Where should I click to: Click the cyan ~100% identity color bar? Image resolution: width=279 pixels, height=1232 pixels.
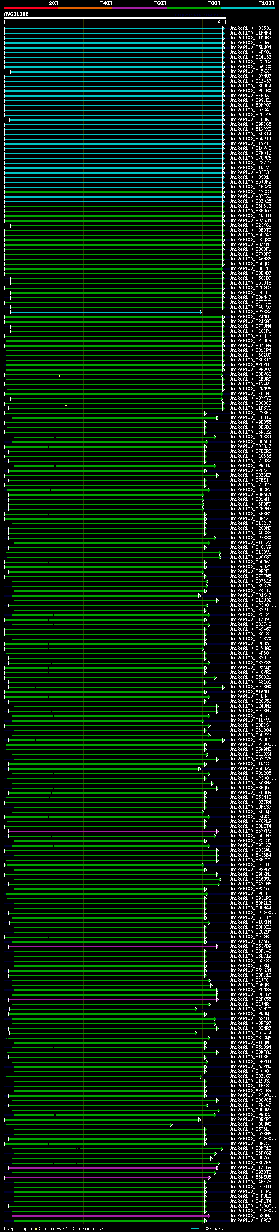(x=248, y=8)
